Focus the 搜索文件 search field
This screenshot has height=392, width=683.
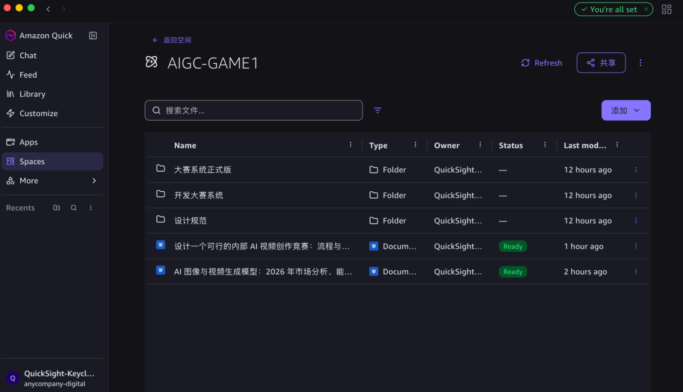(254, 110)
